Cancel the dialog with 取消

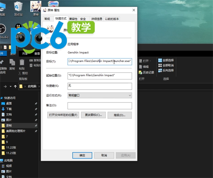(x=104, y=155)
